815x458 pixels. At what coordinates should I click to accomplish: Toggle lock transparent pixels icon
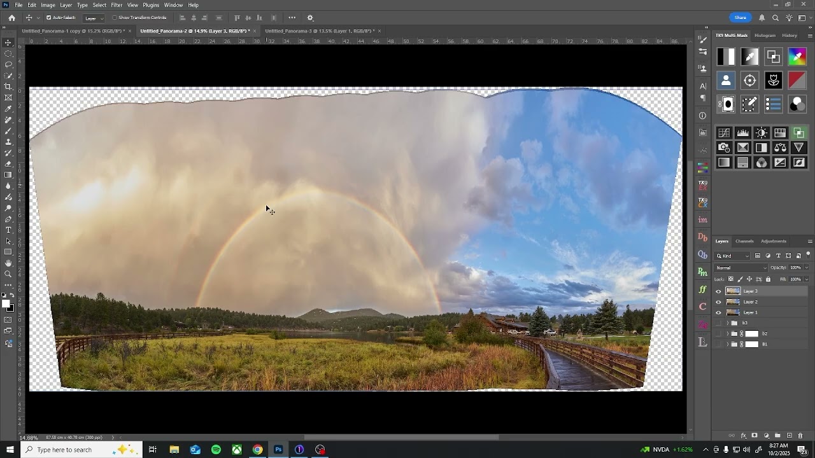pyautogui.click(x=731, y=279)
